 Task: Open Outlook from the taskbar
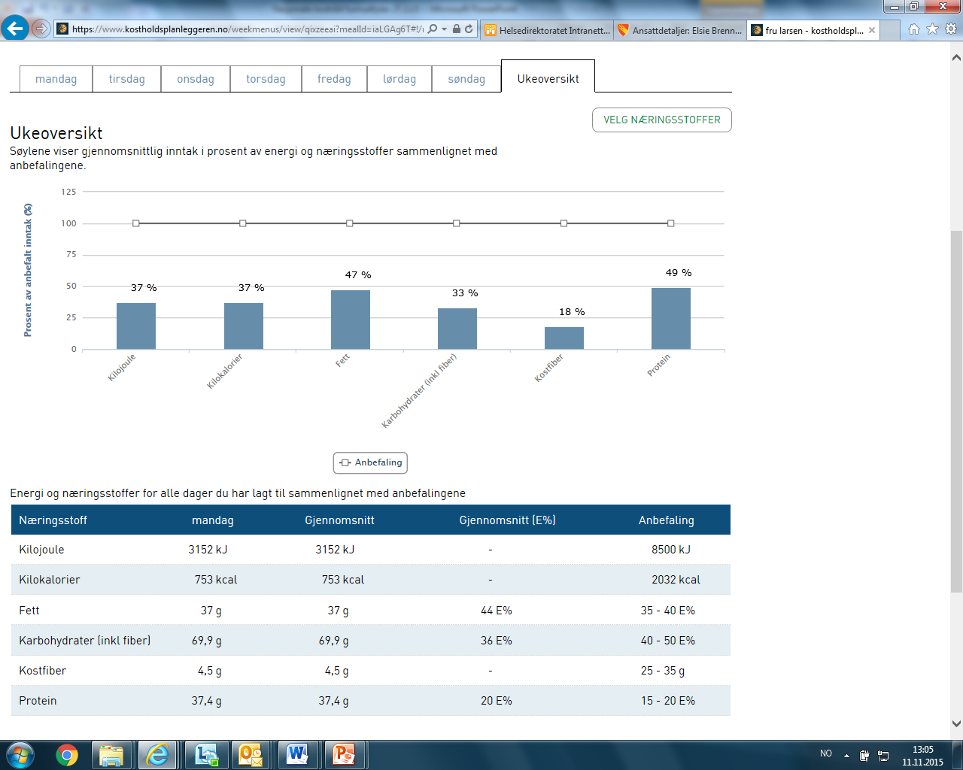251,754
